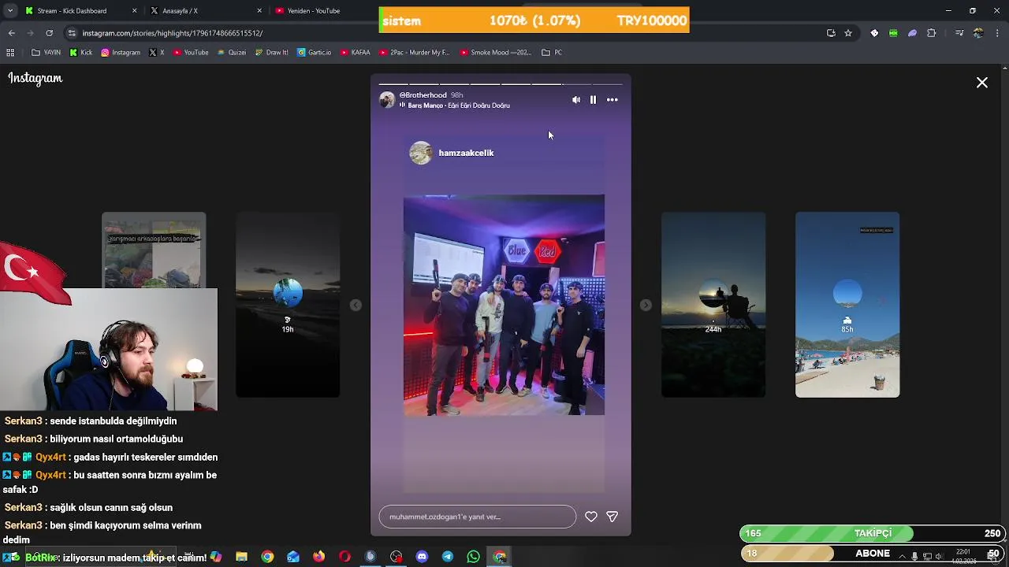Open the PC bookmarks folder
Image resolution: width=1009 pixels, height=567 pixels.
coord(552,53)
